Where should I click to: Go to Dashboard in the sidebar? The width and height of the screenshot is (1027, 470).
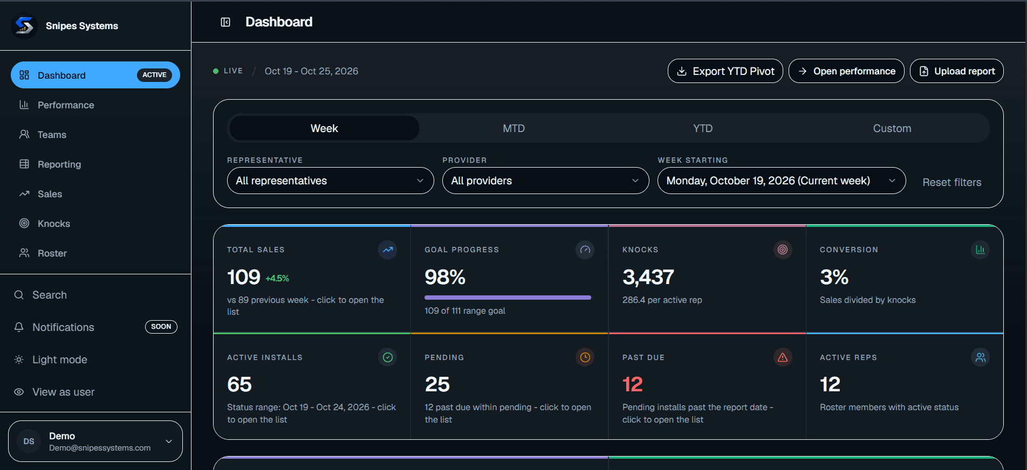95,75
